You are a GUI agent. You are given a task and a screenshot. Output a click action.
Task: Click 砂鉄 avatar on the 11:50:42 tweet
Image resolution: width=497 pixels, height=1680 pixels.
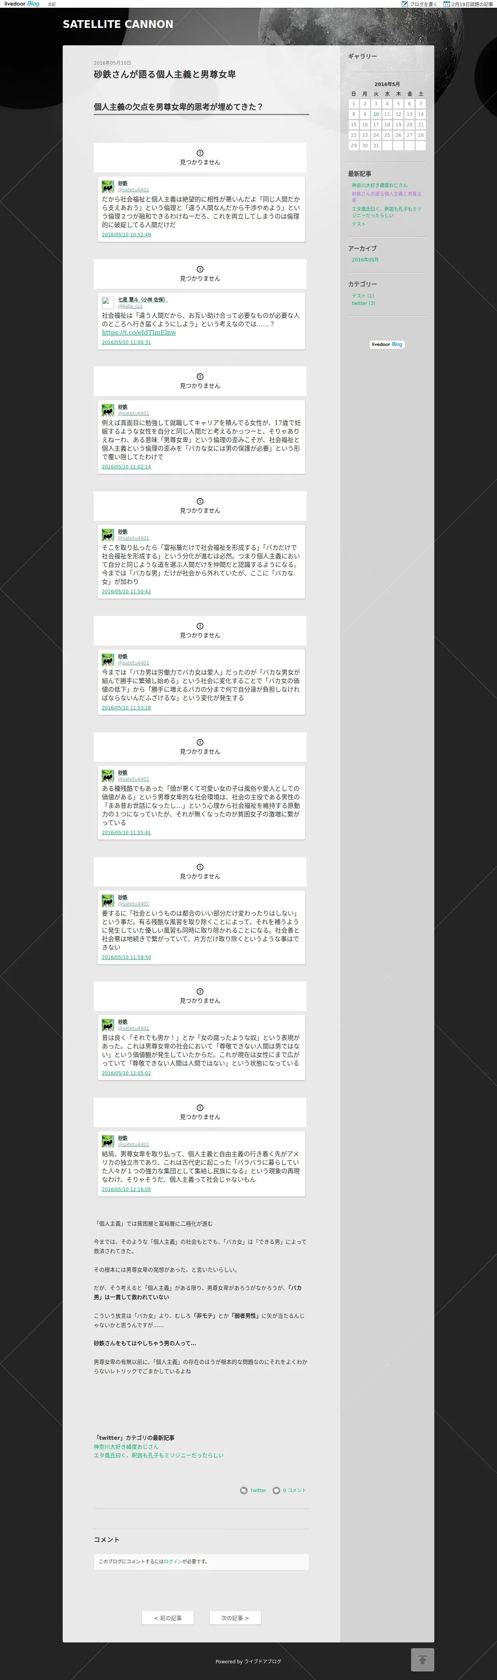pyautogui.click(x=108, y=535)
